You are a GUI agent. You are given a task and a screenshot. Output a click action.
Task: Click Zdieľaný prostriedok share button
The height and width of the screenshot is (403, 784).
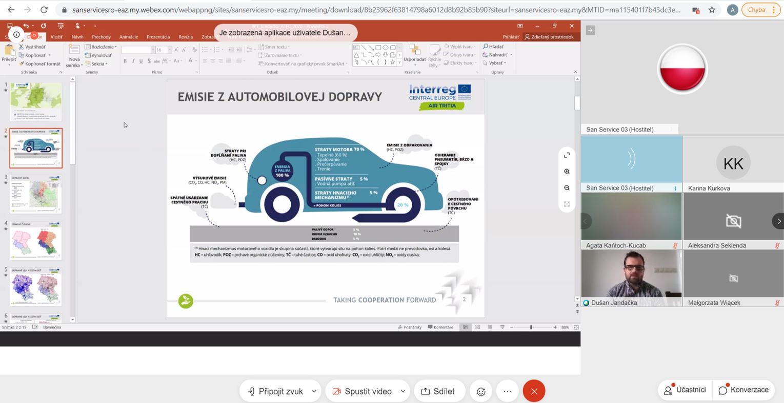(549, 37)
